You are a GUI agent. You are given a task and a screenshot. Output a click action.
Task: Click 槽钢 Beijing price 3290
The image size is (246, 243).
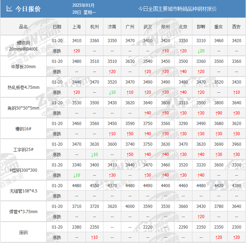[x=183, y=124]
